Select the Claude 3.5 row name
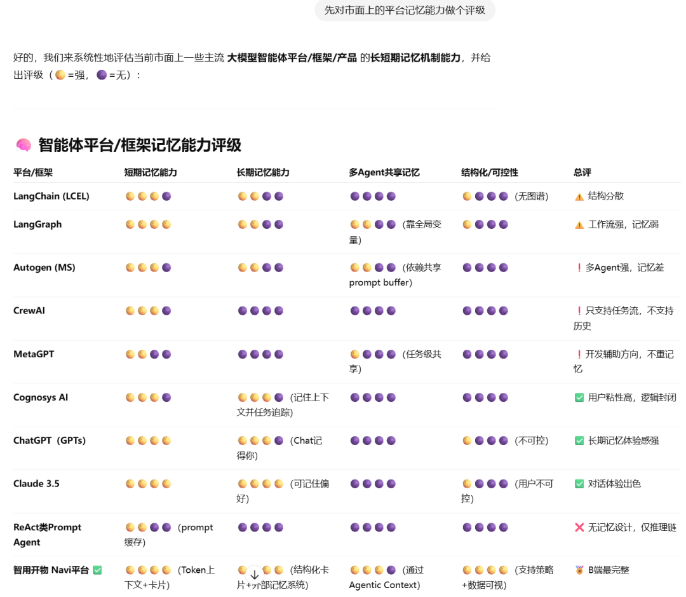686x597 pixels. coord(36,484)
